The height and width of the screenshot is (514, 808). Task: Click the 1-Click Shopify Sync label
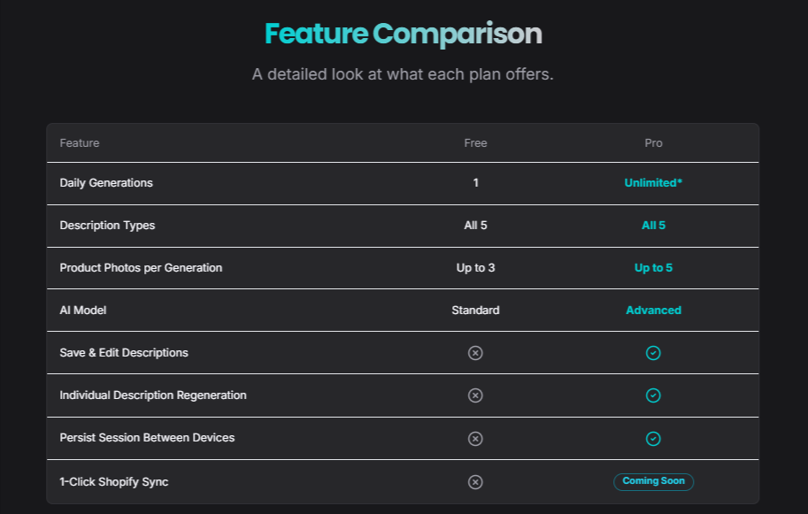point(114,482)
